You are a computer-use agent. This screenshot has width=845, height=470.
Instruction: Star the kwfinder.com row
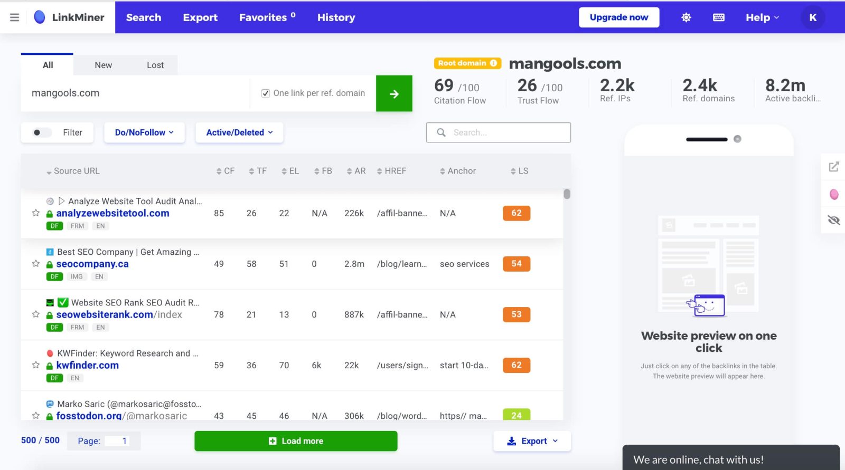(36, 365)
